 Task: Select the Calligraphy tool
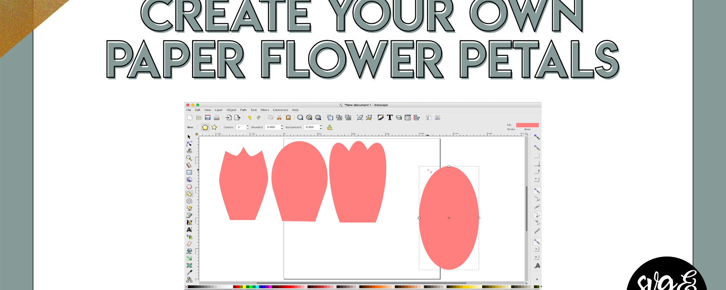click(189, 223)
